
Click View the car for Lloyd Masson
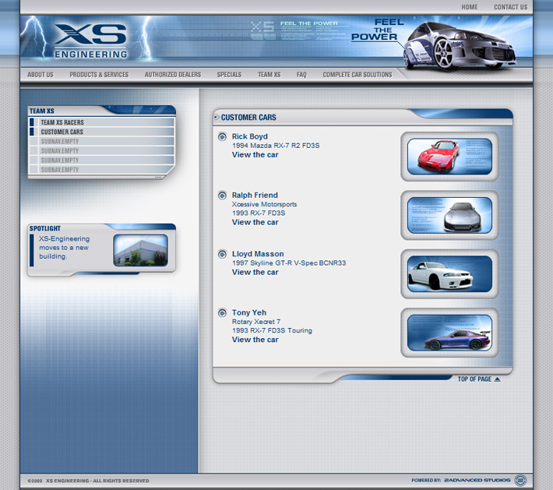click(x=255, y=273)
